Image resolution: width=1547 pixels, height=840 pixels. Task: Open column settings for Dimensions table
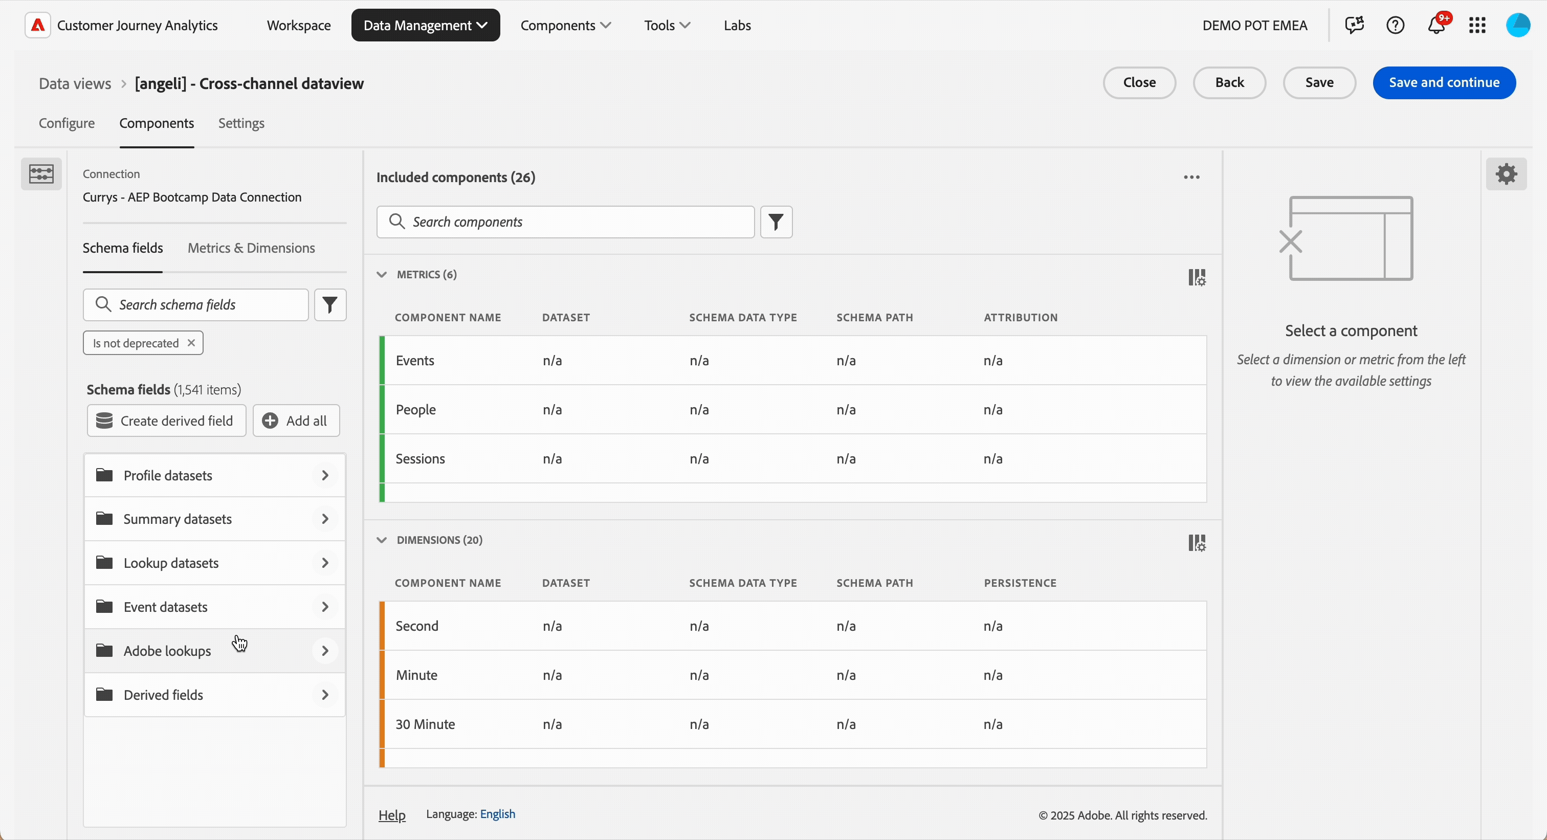click(x=1197, y=543)
